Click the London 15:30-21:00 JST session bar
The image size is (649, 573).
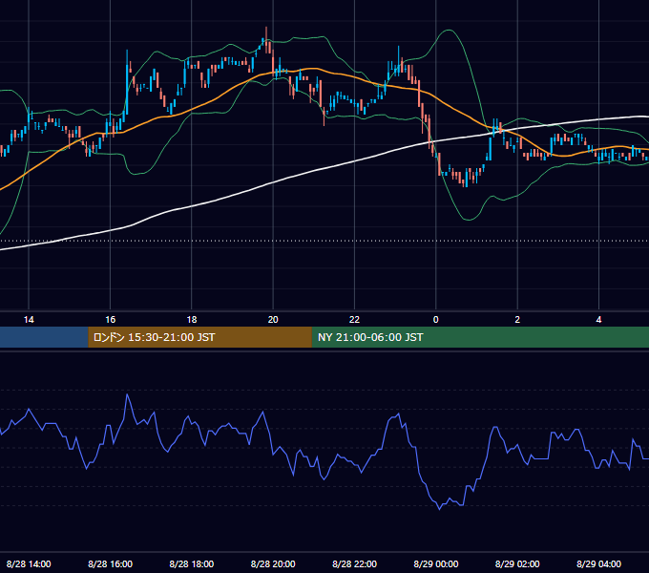(199, 337)
